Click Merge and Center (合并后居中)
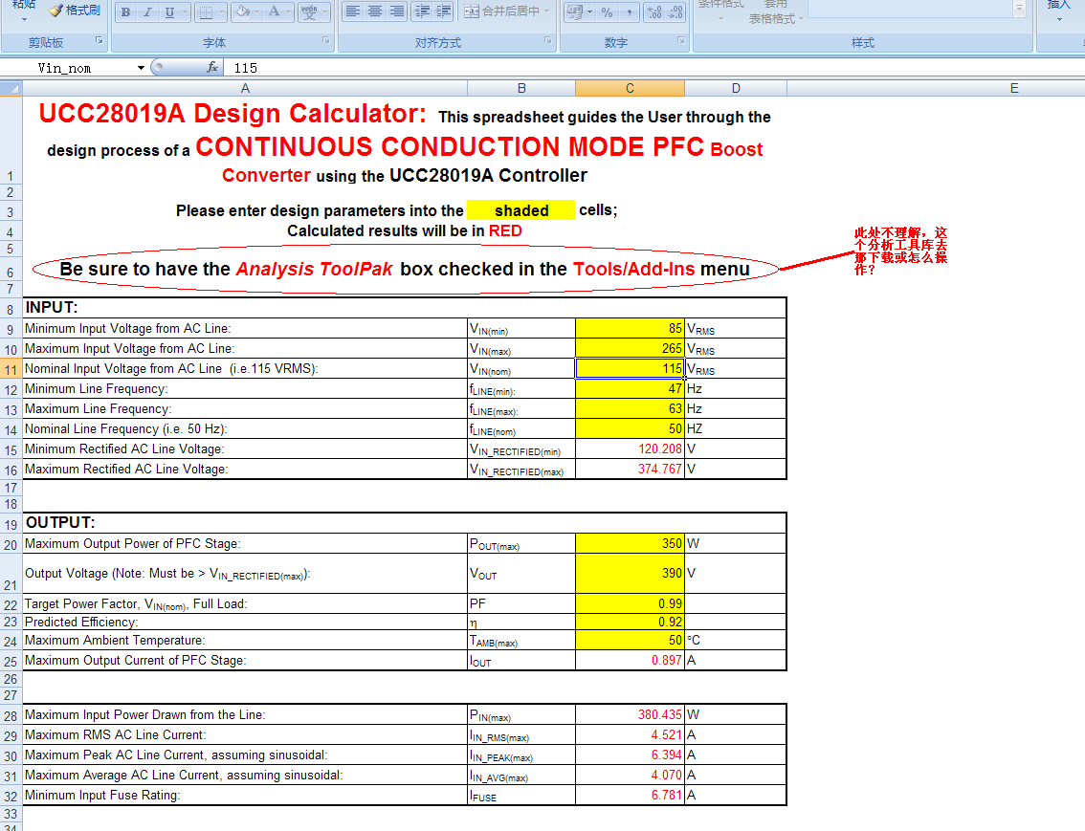1085x831 pixels. [x=501, y=11]
